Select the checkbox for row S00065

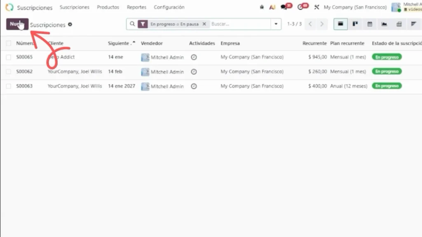9,57
